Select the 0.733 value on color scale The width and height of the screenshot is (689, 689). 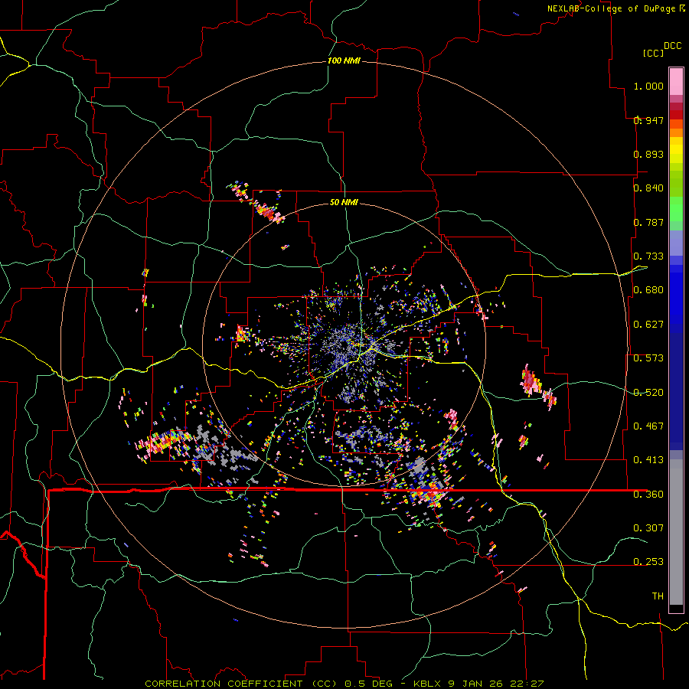[648, 256]
